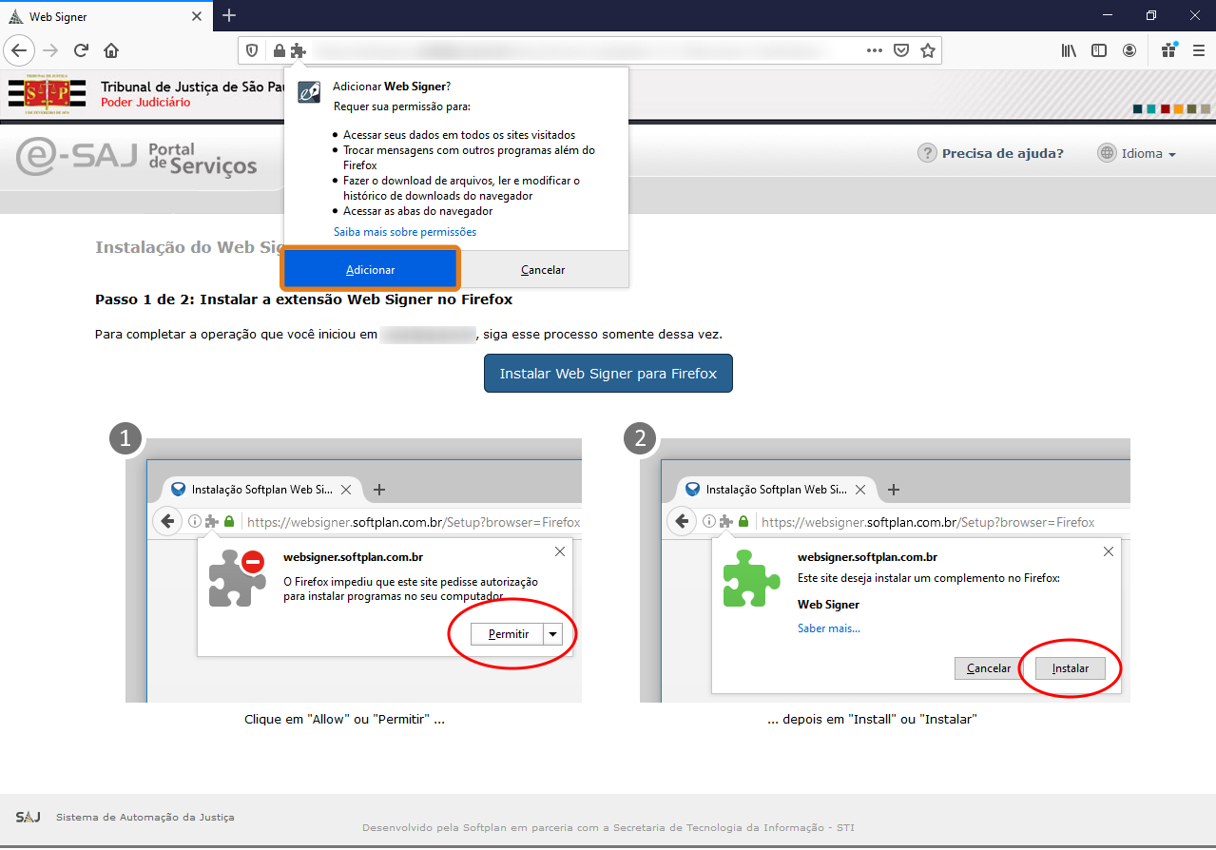The width and height of the screenshot is (1216, 850).
Task: Click the browser Forward arrow button
Action: pos(50,50)
